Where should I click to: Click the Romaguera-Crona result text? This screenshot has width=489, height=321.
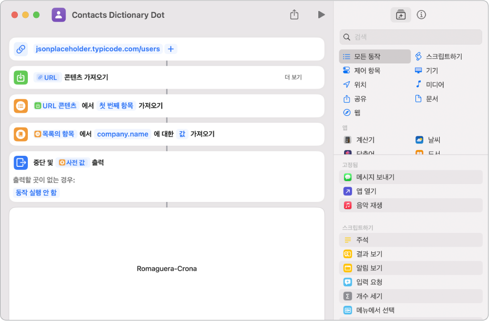point(167,269)
